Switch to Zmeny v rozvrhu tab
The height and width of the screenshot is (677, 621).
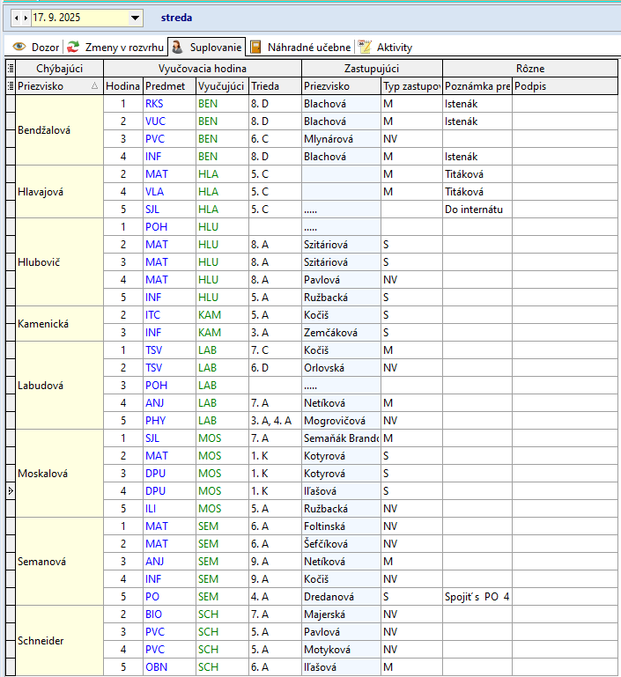pos(115,47)
